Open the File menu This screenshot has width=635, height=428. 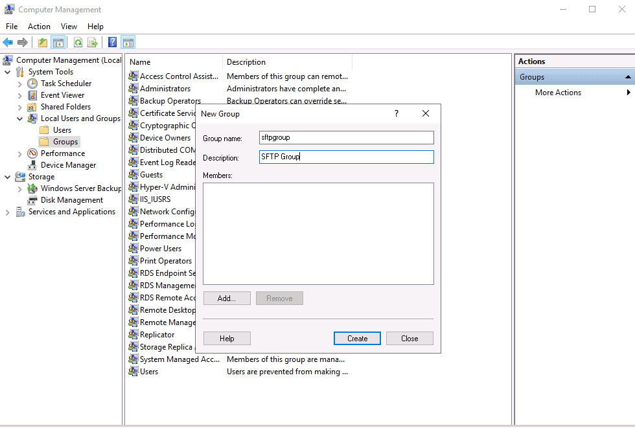point(12,27)
